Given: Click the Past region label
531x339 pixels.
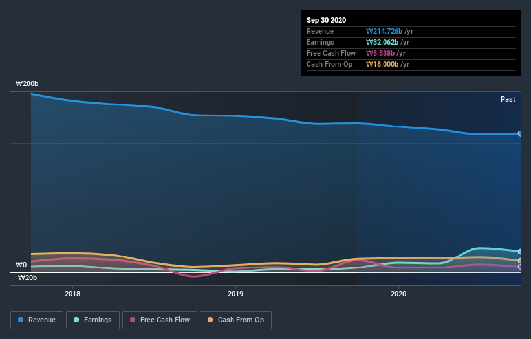Looking at the screenshot, I should pos(508,99).
